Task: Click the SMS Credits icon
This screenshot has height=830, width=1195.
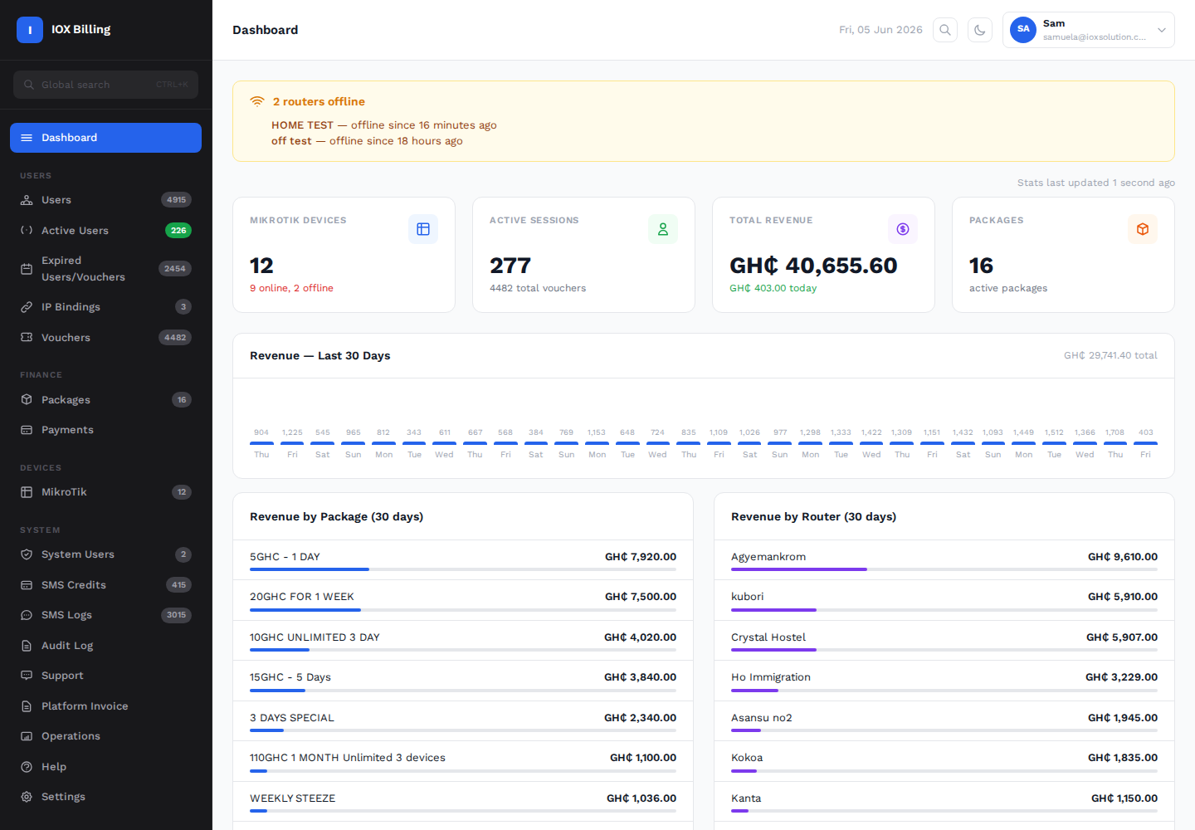Action: pos(27,585)
